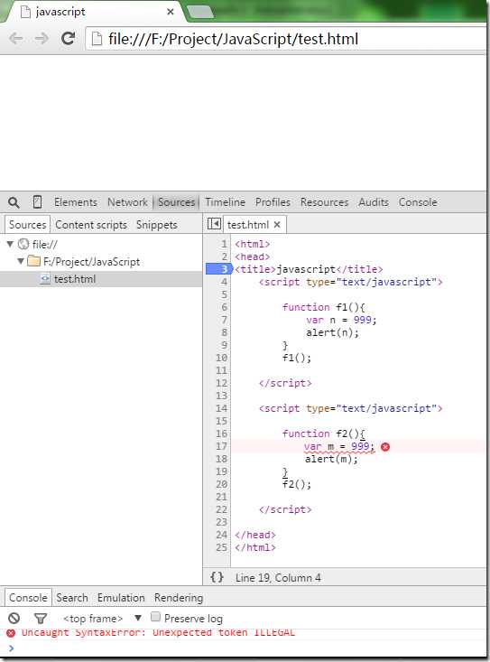
Task: Close the javascript browser tab
Action: [171, 12]
